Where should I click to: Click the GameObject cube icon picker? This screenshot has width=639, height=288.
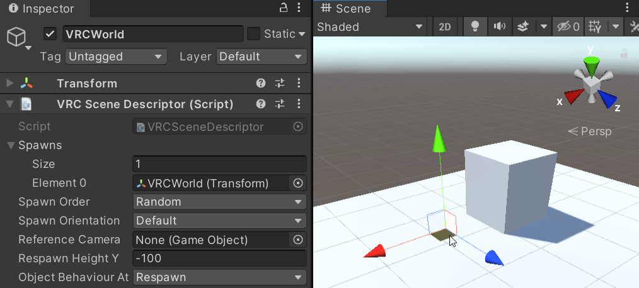(x=17, y=38)
